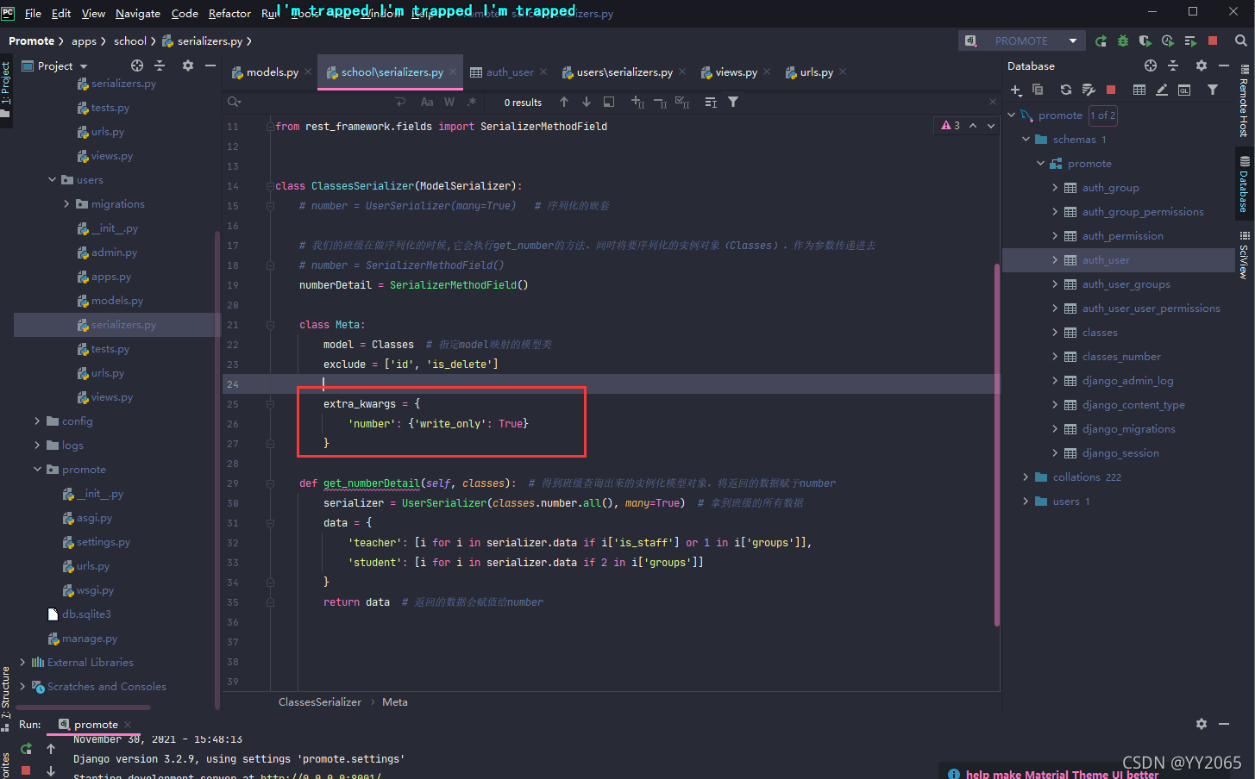Toggle the Remote Host side tab
1255x779 pixels.
(1244, 103)
